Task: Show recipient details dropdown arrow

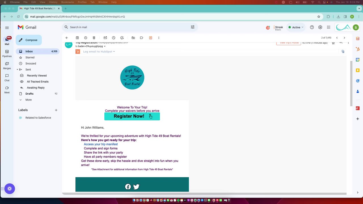Action: tap(105, 46)
